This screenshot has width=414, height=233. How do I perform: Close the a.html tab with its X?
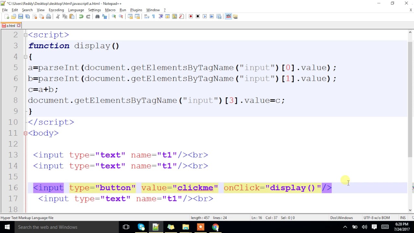19,26
